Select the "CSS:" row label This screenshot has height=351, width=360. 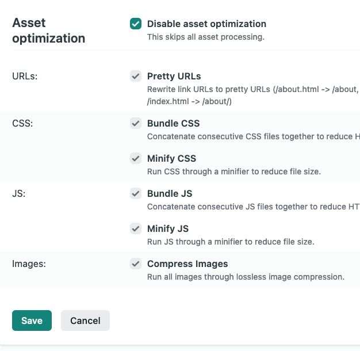(22, 123)
